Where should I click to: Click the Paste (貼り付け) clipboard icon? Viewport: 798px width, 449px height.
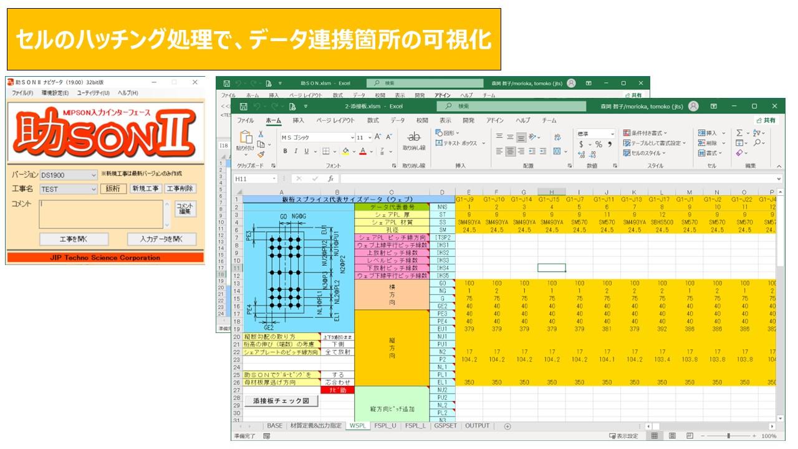246,139
